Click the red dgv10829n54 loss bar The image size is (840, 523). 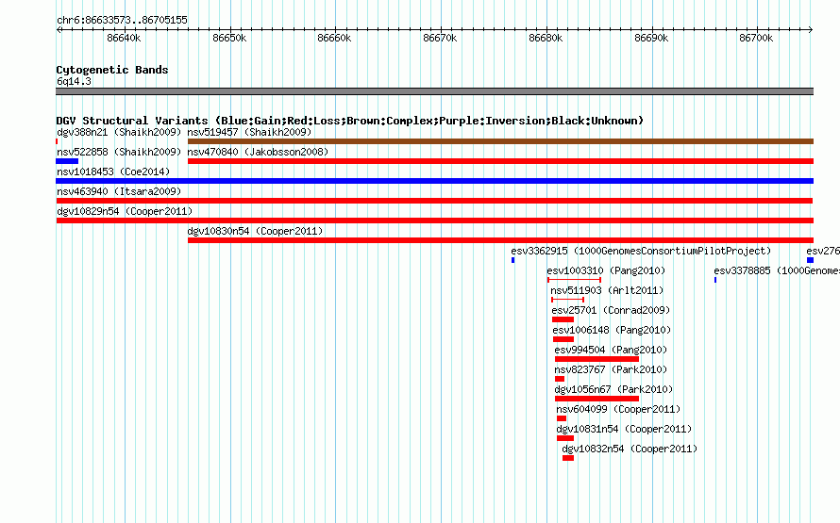tap(434, 221)
